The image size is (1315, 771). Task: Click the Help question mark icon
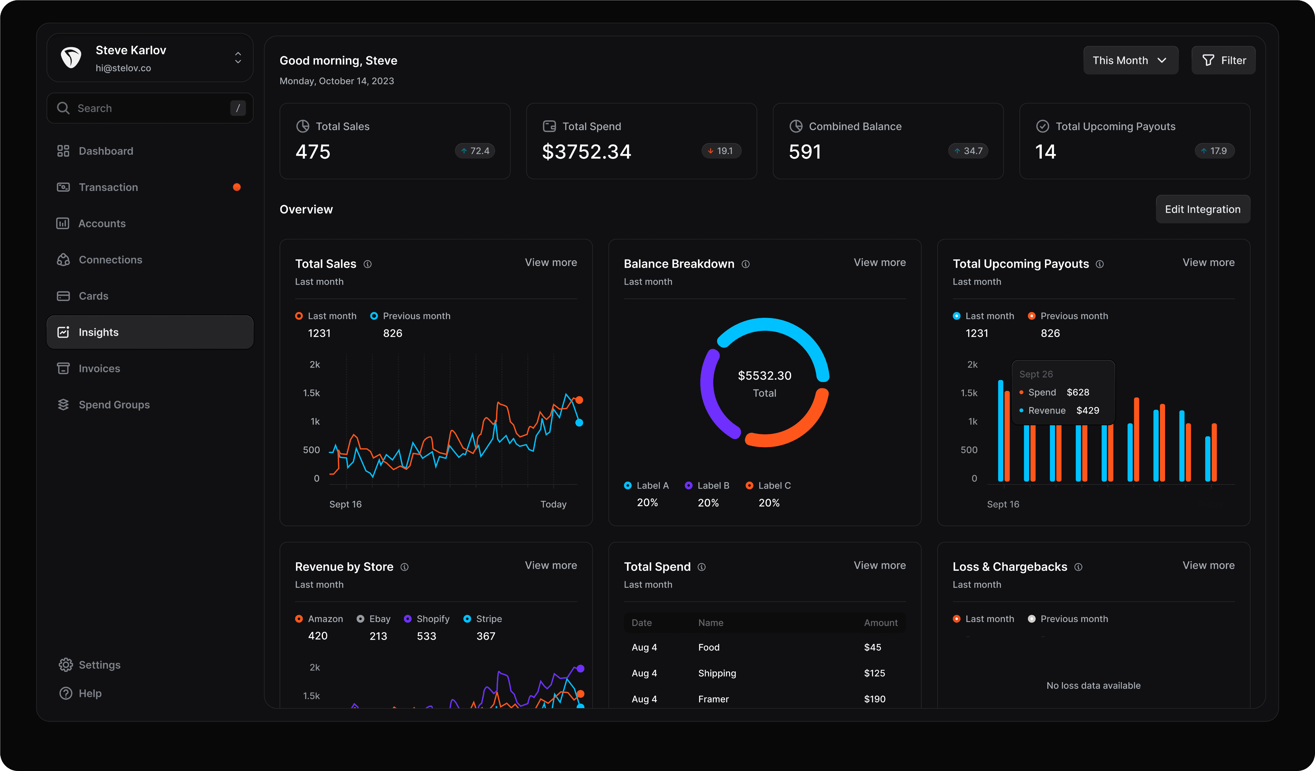coord(66,693)
